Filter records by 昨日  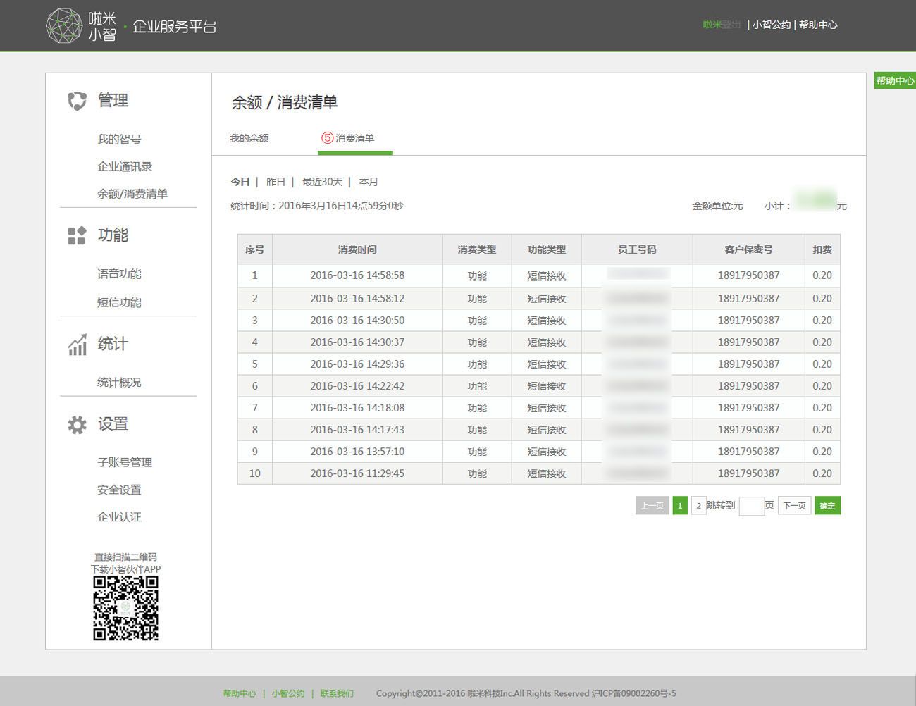pyautogui.click(x=276, y=182)
